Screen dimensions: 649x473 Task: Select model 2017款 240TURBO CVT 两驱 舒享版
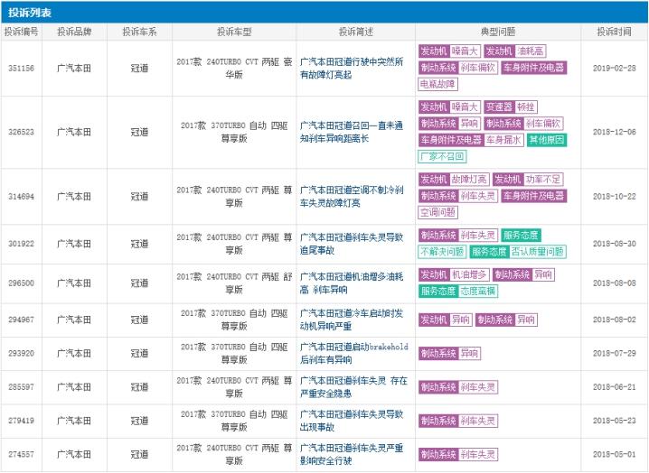pyautogui.click(x=234, y=283)
